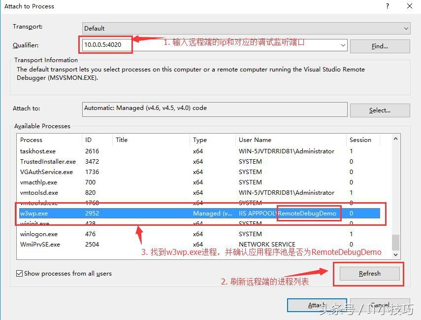Open the Transport dropdown
This screenshot has height=320, width=421.
[405, 28]
